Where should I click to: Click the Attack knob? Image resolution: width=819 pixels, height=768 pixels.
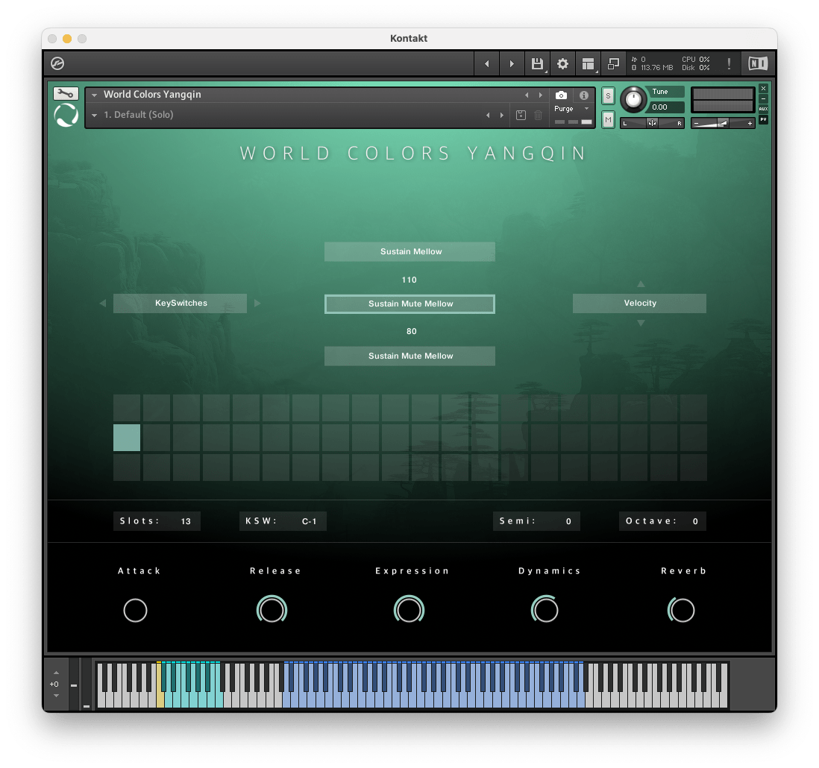click(x=135, y=611)
